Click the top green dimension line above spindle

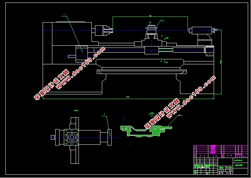tap(150, 16)
